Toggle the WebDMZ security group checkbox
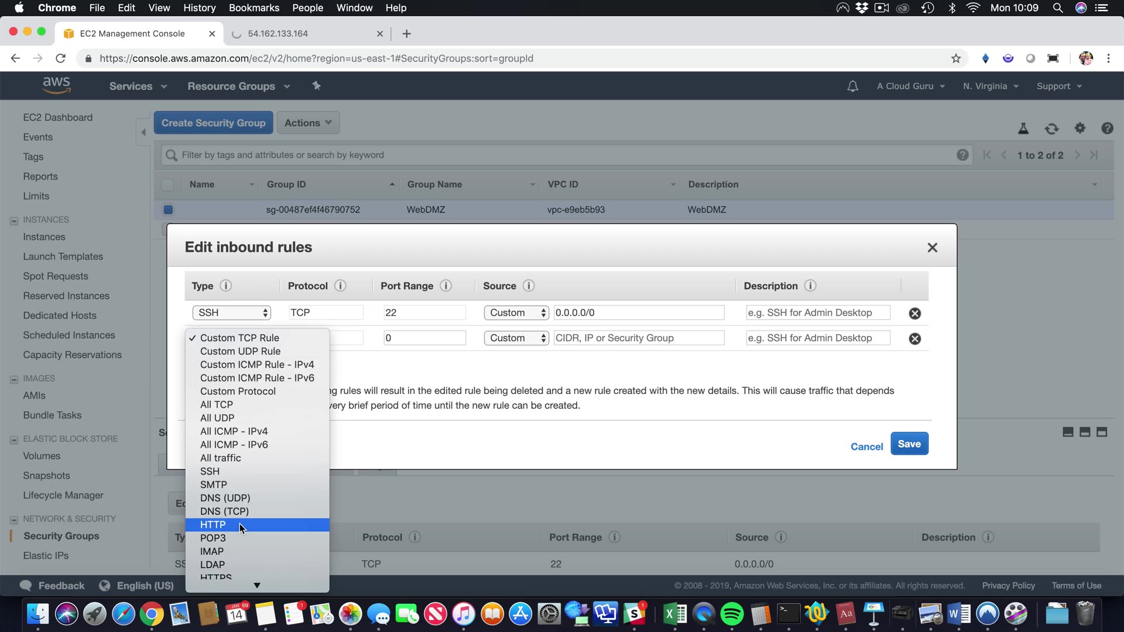Image resolution: width=1124 pixels, height=632 pixels. (x=168, y=209)
